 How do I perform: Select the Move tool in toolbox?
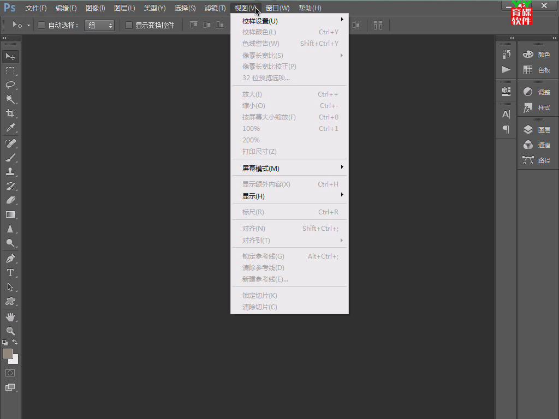coord(10,56)
